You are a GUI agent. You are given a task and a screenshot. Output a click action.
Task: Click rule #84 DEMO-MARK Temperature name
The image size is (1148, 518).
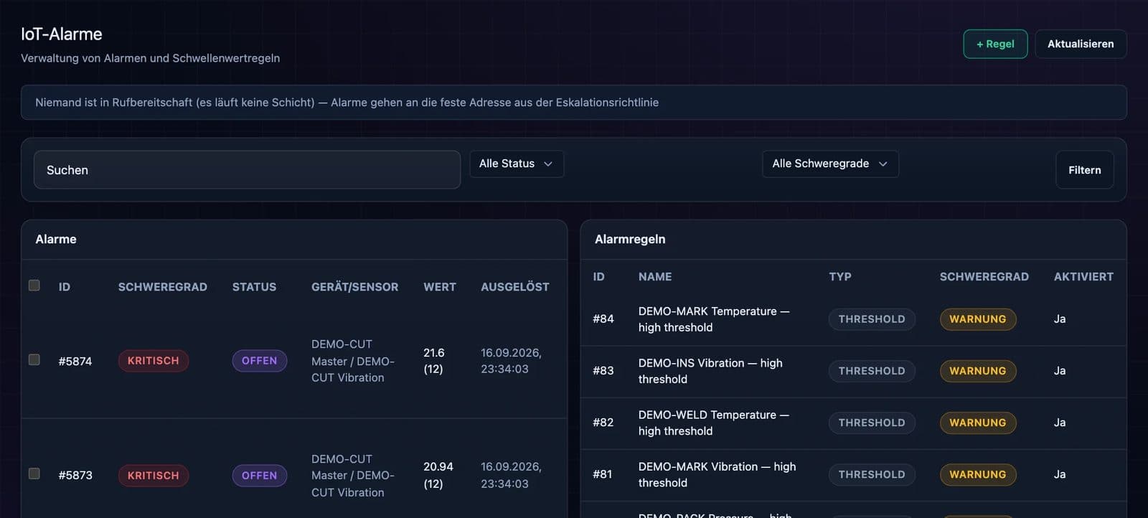point(714,319)
